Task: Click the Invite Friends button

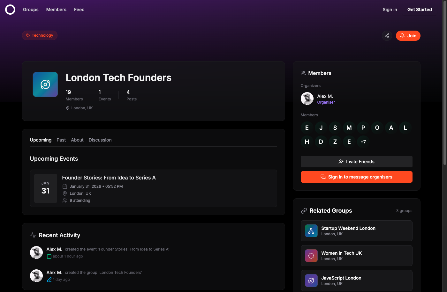Action: pos(356,162)
